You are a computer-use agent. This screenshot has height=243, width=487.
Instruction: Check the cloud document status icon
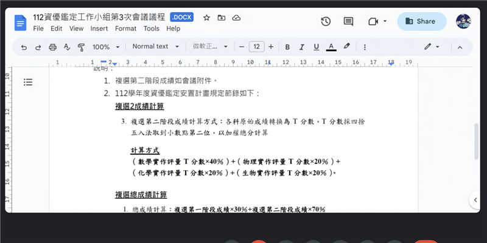236,18
